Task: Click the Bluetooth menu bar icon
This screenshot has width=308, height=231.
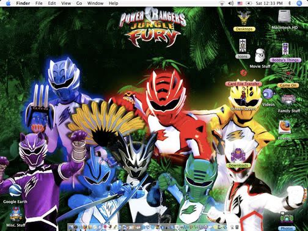Action: point(290,3)
